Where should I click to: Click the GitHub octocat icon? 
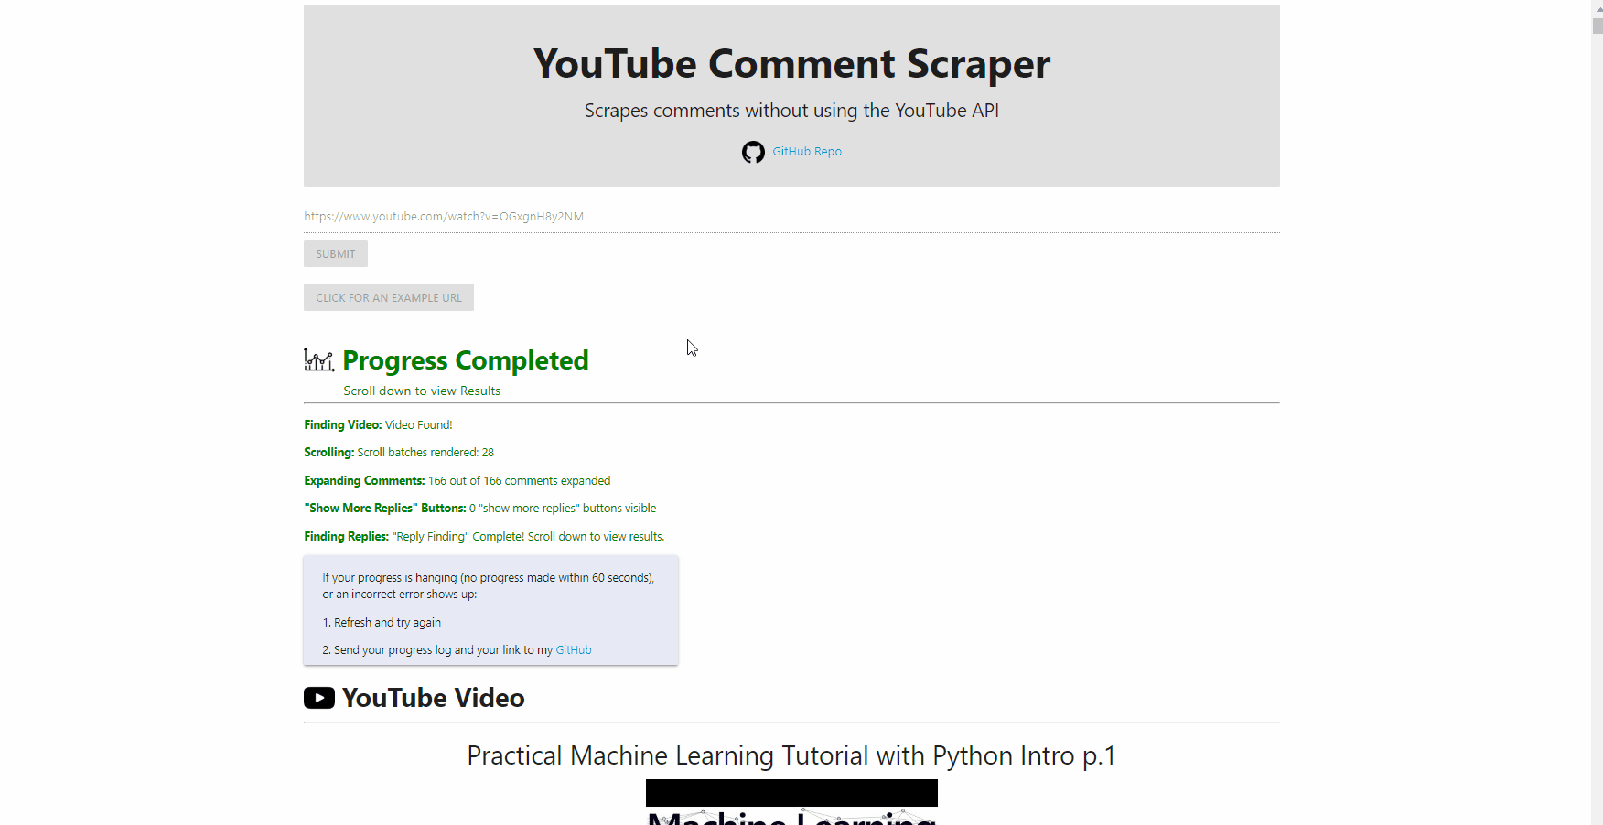pyautogui.click(x=753, y=152)
